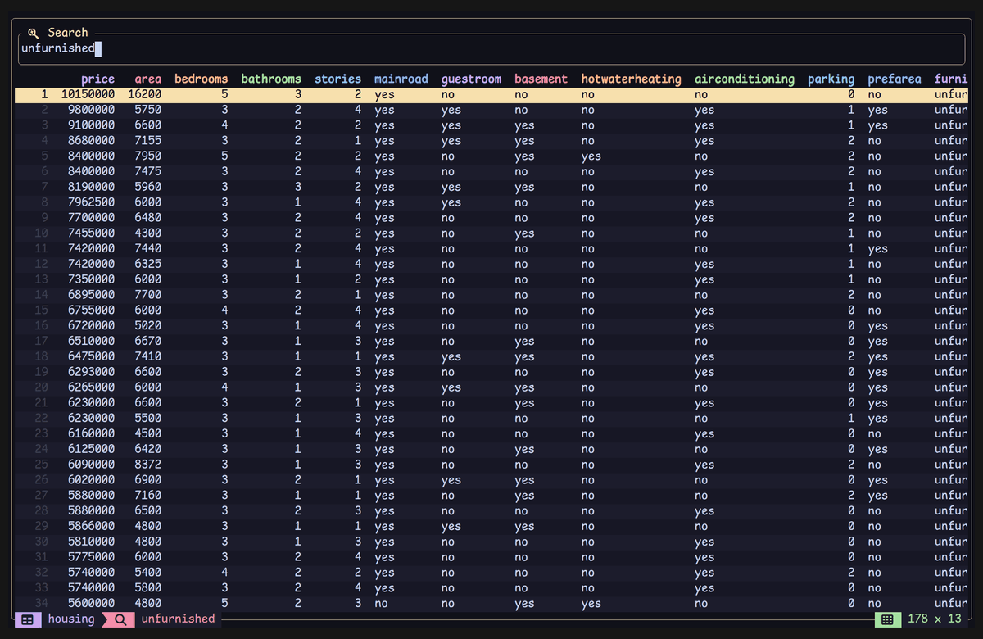Click the area value 8372

coord(148,465)
